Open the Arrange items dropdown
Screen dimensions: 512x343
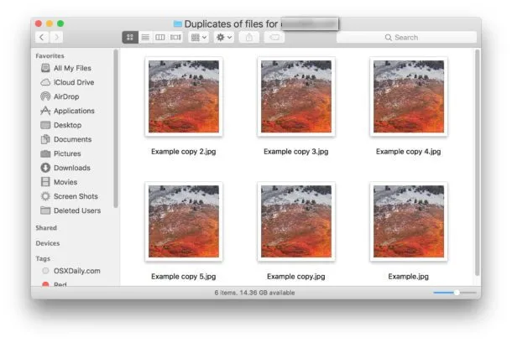pos(199,38)
